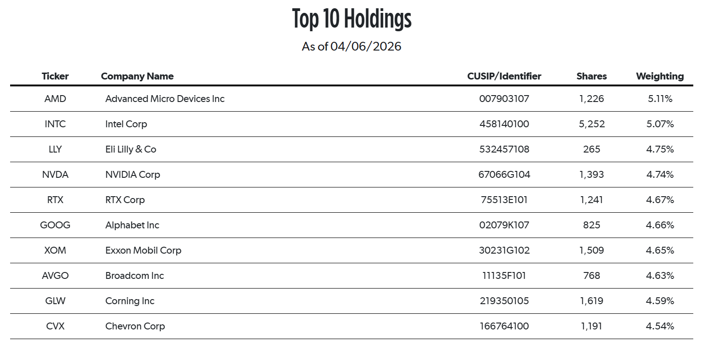Click the XOM ticker symbol
Screen dimensions: 708x340
[55, 250]
